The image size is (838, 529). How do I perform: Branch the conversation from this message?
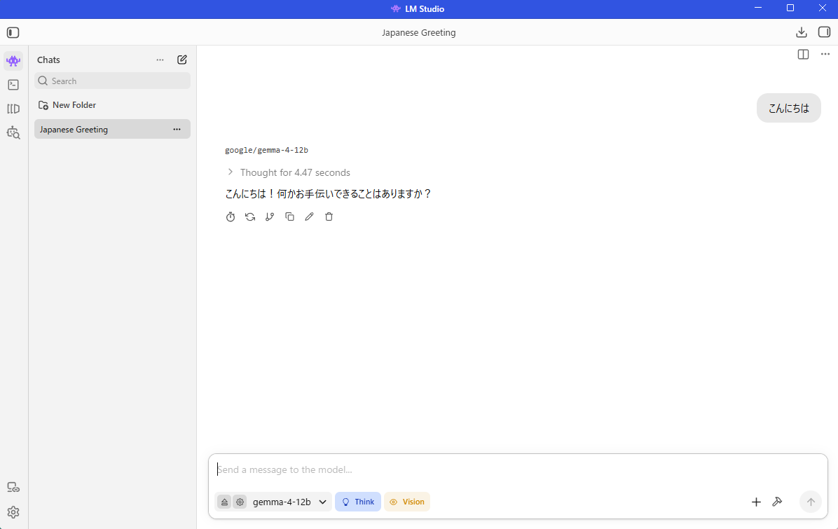click(x=270, y=217)
